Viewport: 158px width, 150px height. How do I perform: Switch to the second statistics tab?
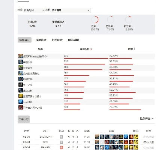point(41,40)
